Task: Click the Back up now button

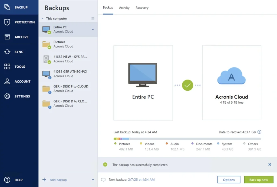Action: point(259,180)
